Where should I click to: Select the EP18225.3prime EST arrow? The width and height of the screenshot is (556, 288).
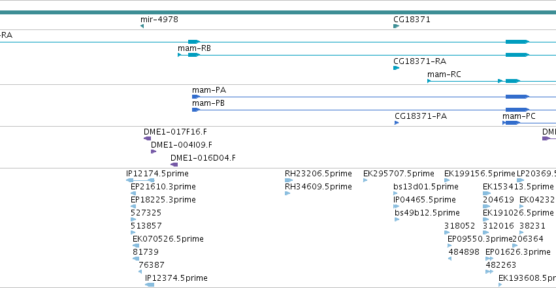pyautogui.click(x=133, y=206)
